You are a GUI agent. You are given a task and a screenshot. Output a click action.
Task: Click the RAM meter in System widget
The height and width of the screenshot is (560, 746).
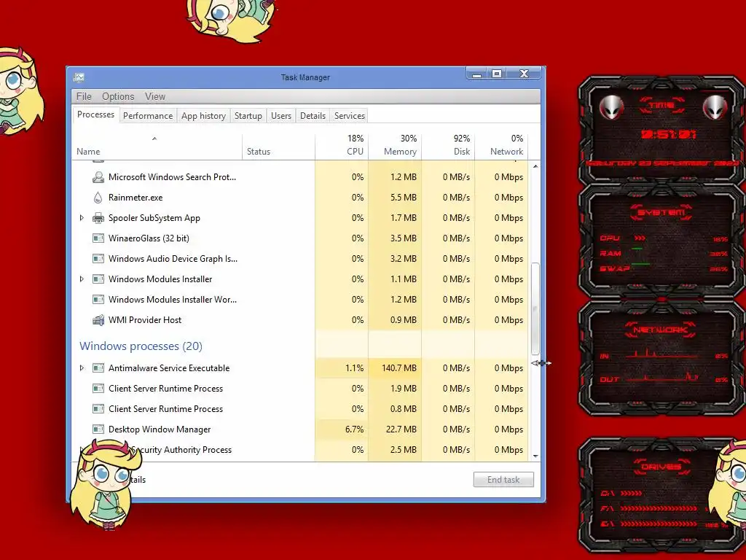click(x=663, y=253)
